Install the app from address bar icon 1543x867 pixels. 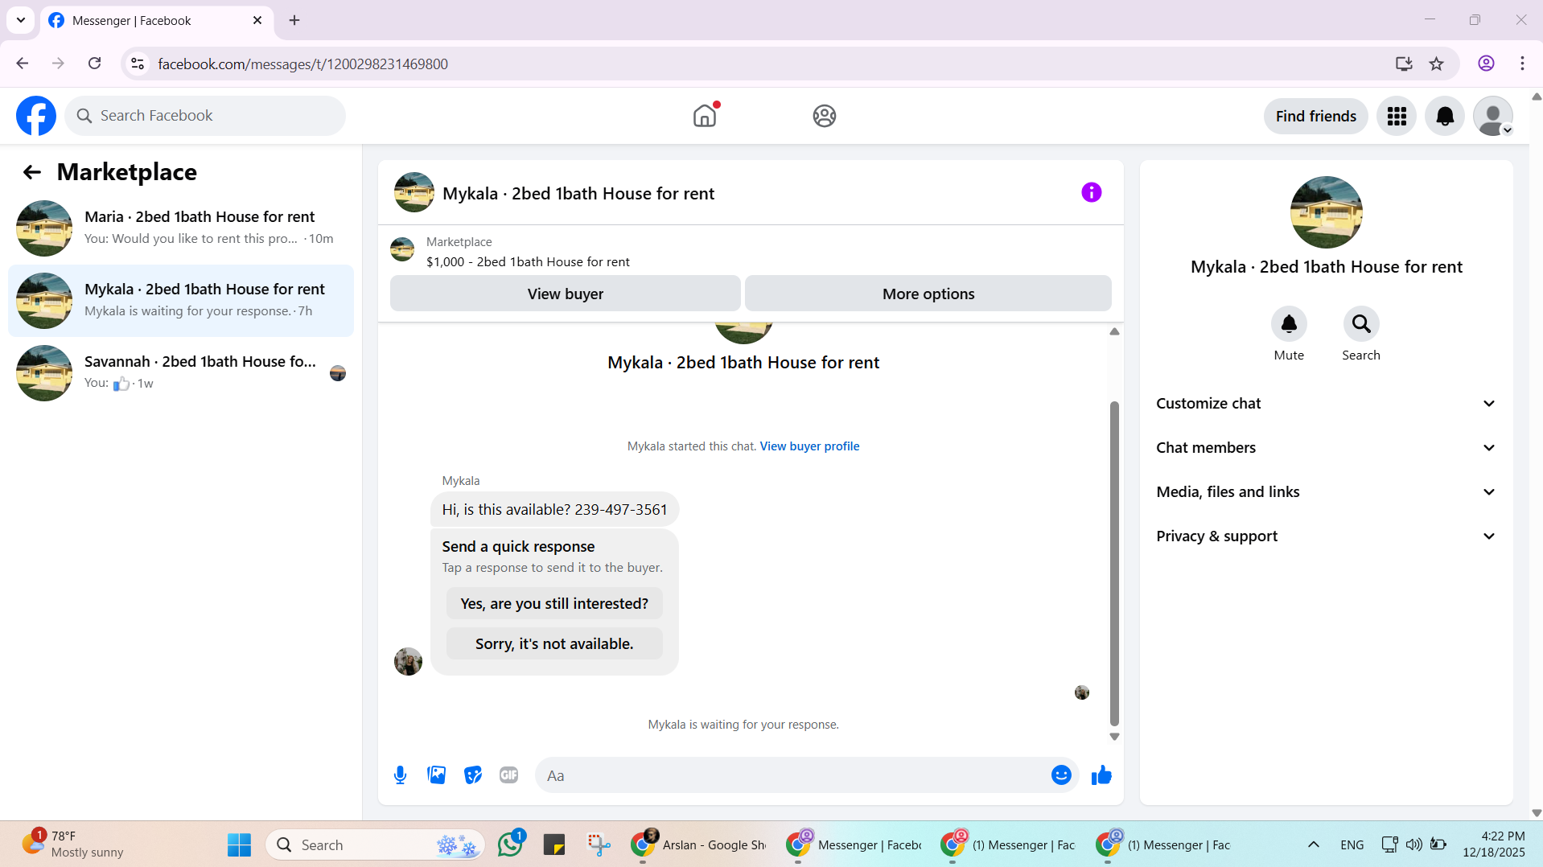coord(1404,64)
